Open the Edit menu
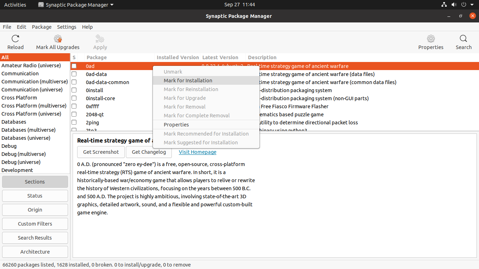The height and width of the screenshot is (269, 479). [21, 27]
